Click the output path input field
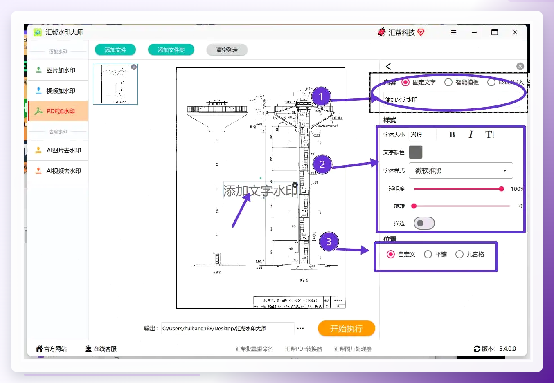 tap(227, 328)
